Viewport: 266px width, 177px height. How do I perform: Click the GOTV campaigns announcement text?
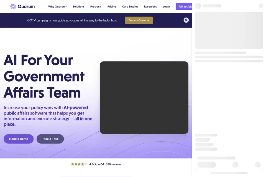pos(72,20)
